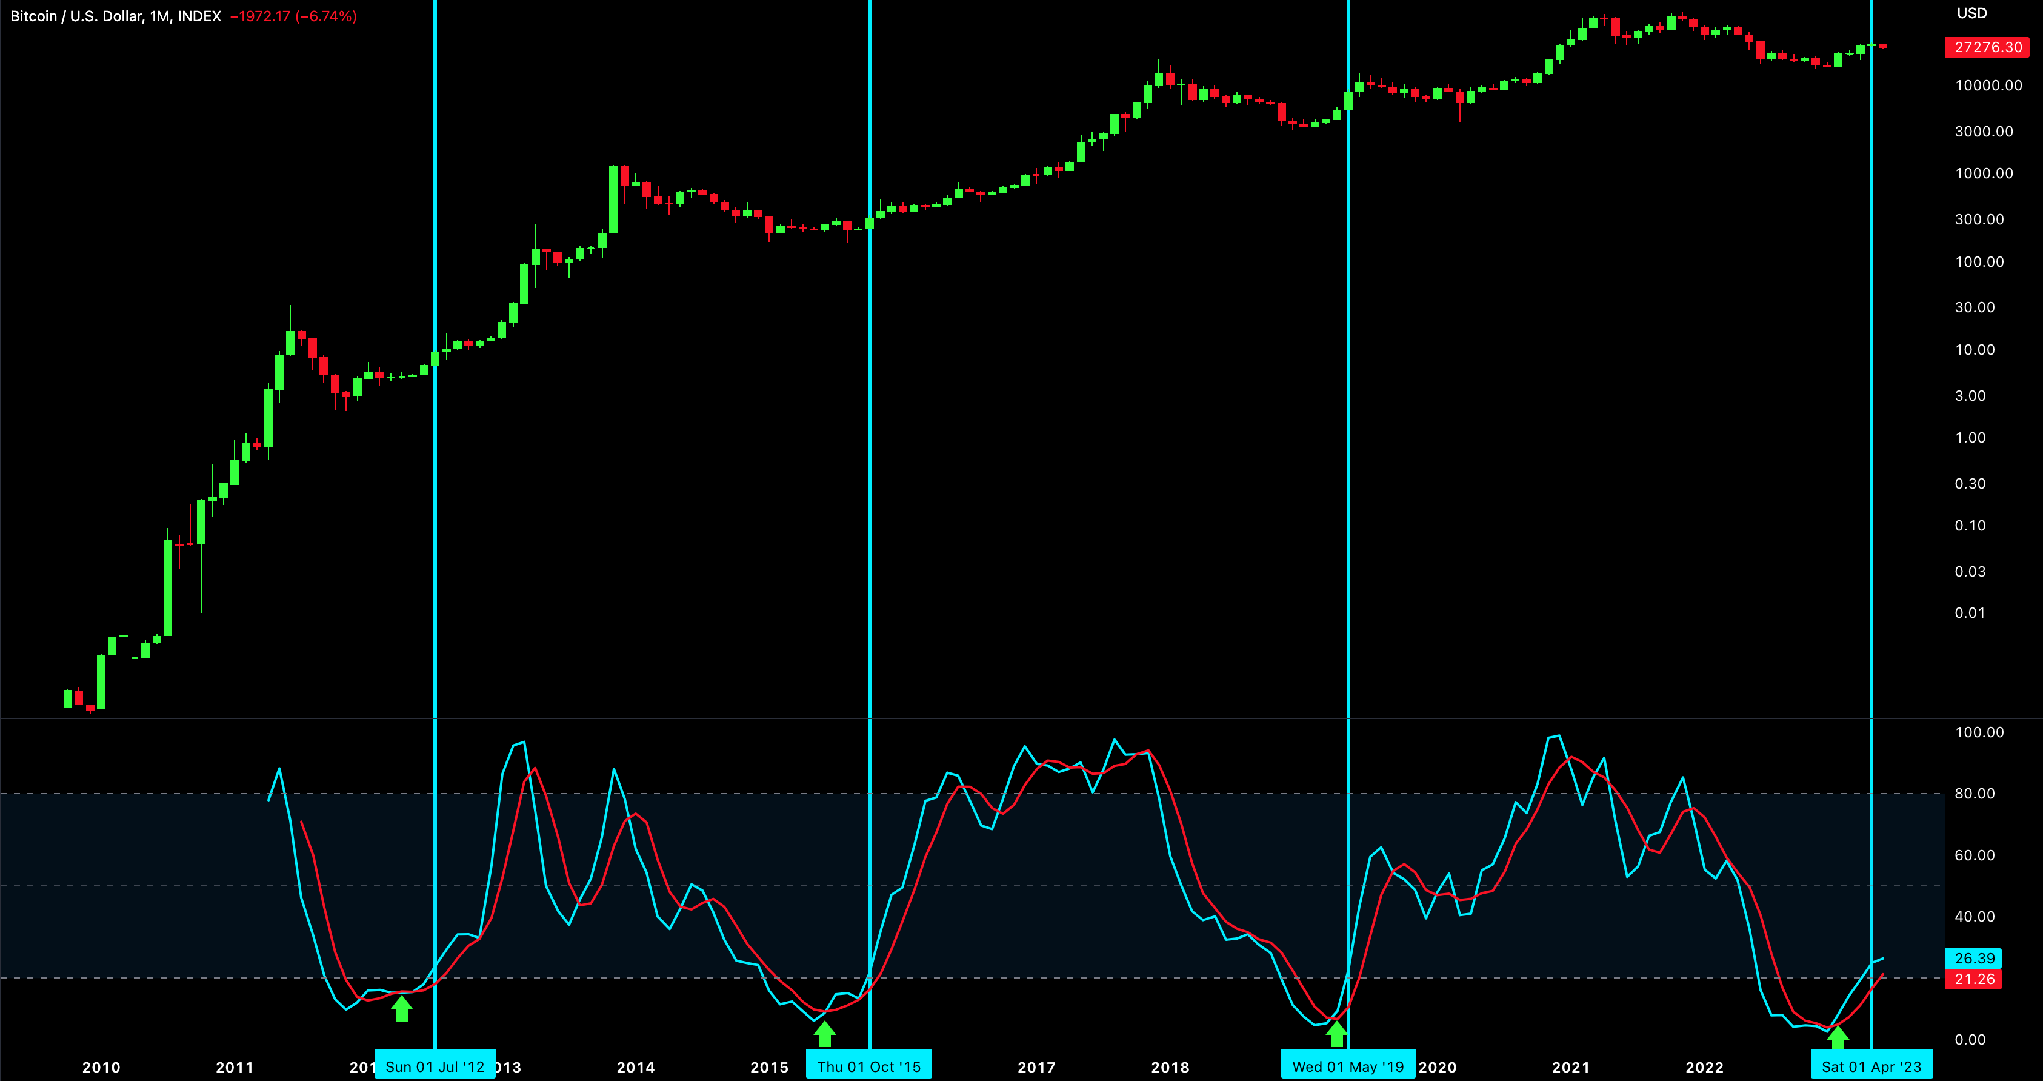Click the 2015 time axis label
This screenshot has width=2043, height=1081.
pos(770,1068)
